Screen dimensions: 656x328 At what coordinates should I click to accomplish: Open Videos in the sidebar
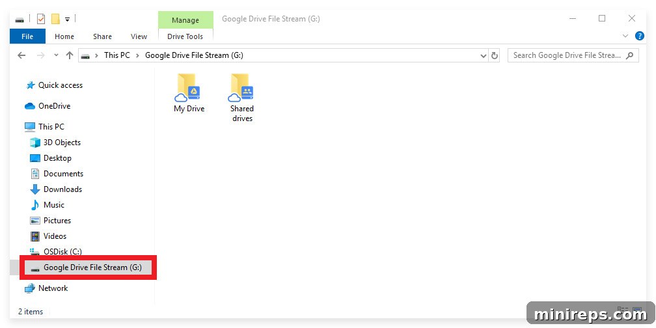pos(48,236)
